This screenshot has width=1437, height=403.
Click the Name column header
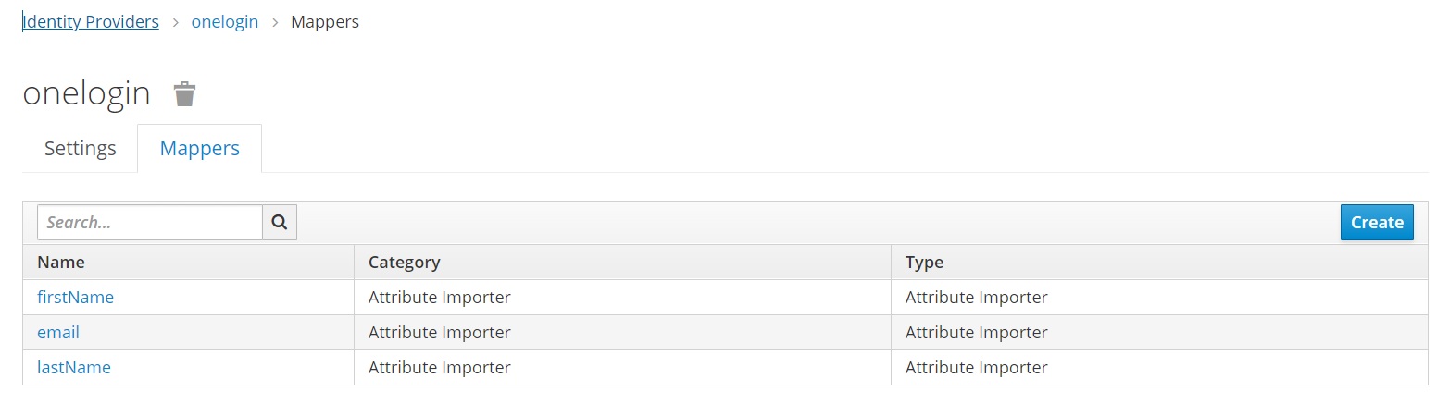tap(61, 263)
